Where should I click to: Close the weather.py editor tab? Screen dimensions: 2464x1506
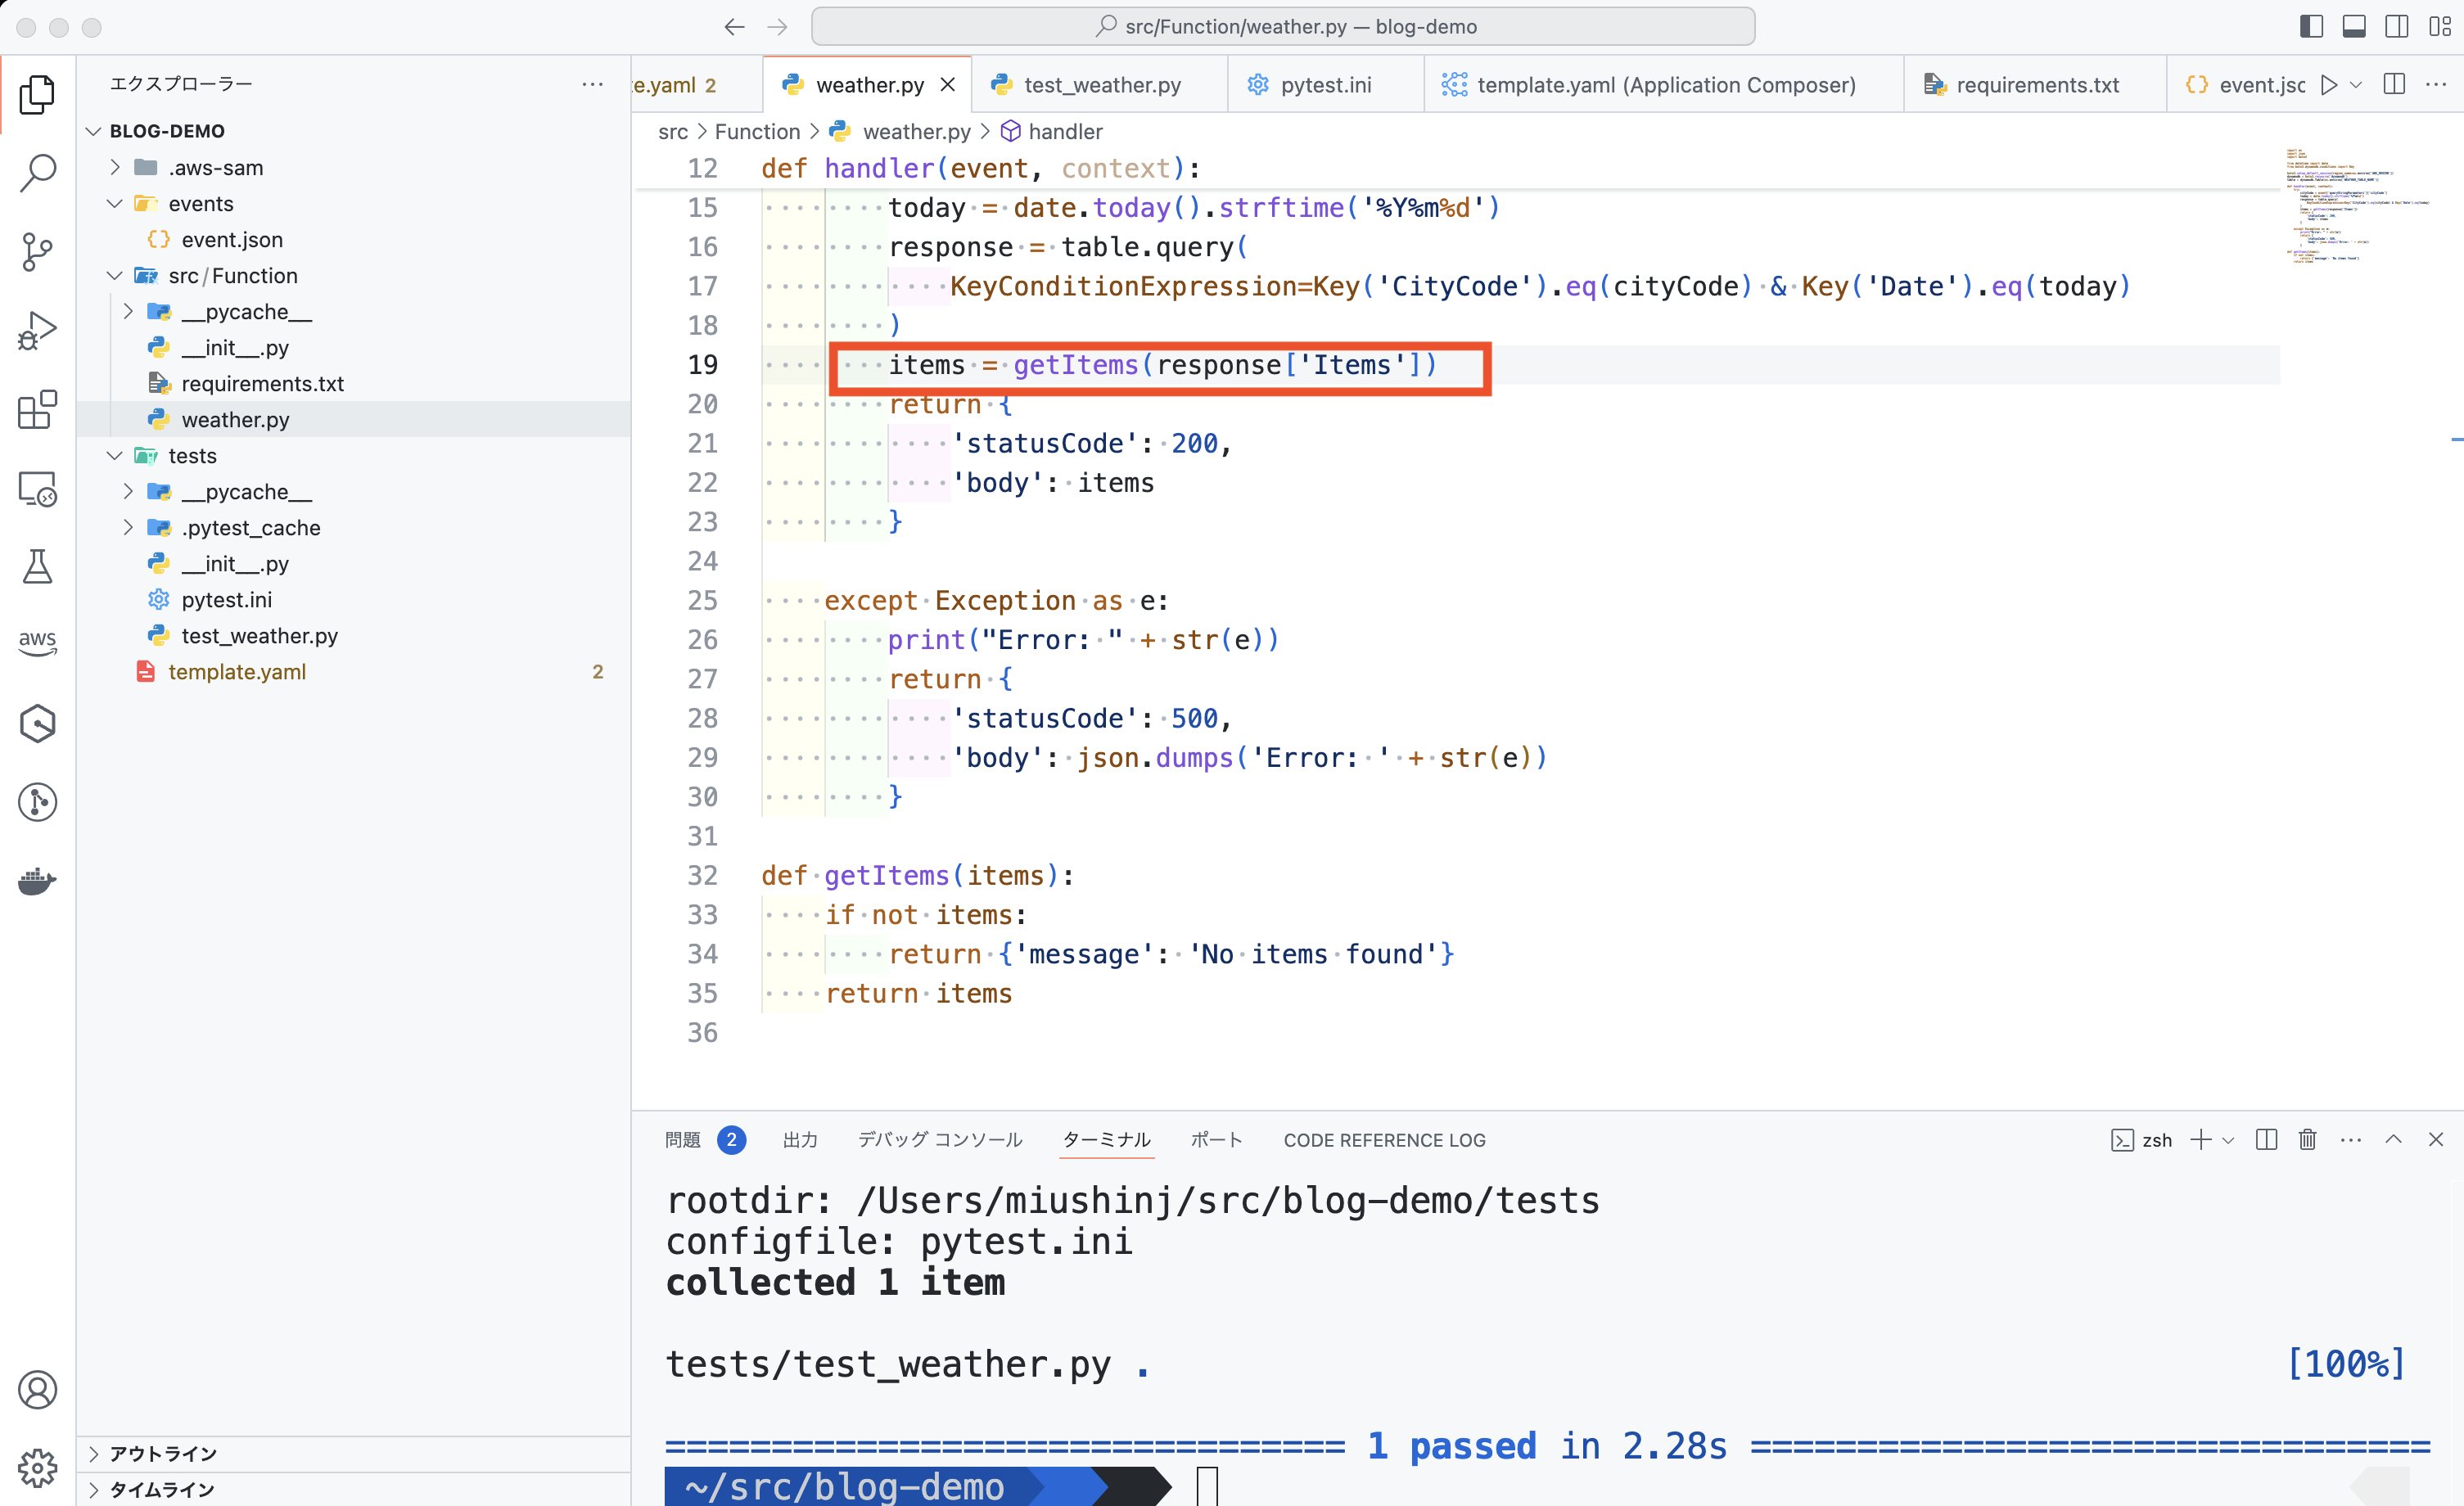pos(948,85)
